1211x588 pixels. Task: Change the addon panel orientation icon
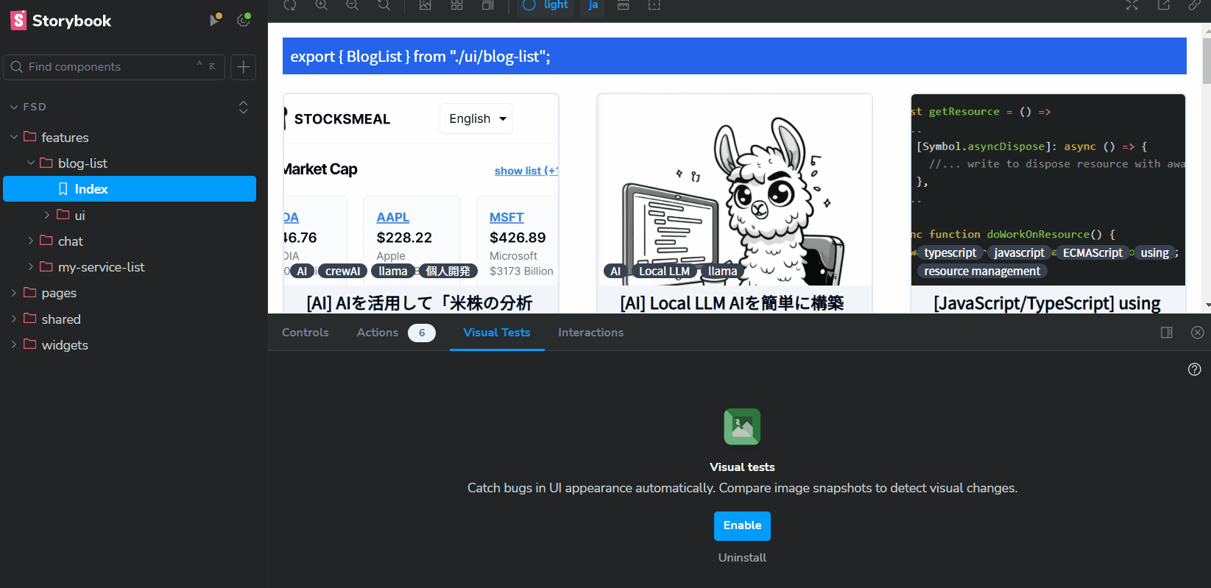[1167, 333]
